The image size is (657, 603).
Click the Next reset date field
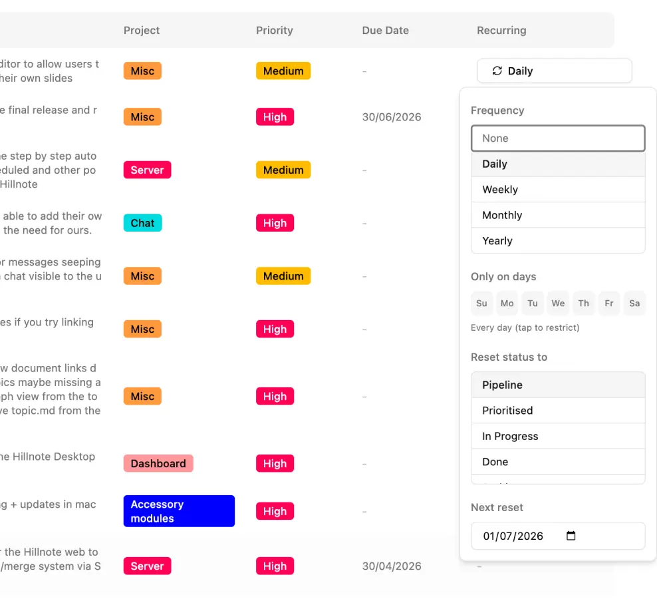[558, 536]
